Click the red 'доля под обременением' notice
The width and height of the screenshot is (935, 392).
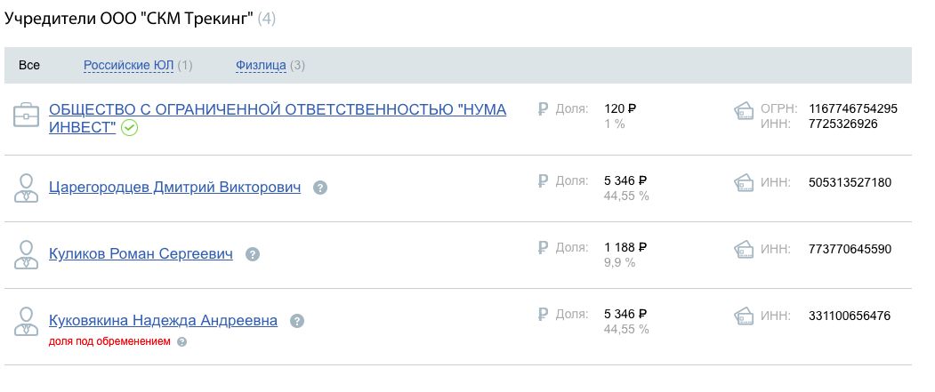point(109,341)
